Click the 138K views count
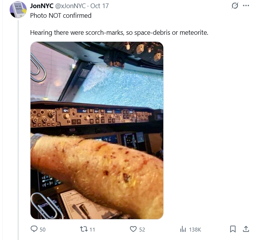The image size is (254, 240). pyautogui.click(x=195, y=230)
